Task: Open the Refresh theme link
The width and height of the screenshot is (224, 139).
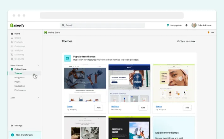Action: [115, 106]
